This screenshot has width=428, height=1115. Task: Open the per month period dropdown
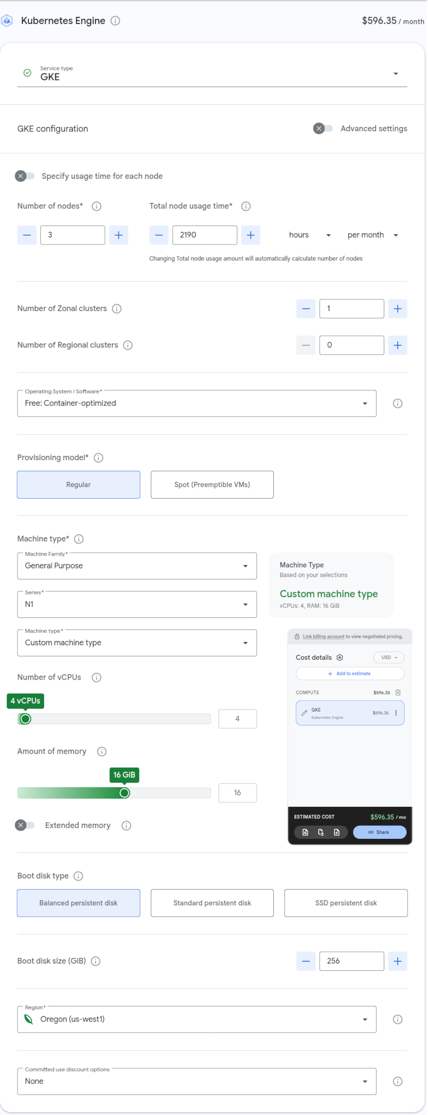[373, 235]
